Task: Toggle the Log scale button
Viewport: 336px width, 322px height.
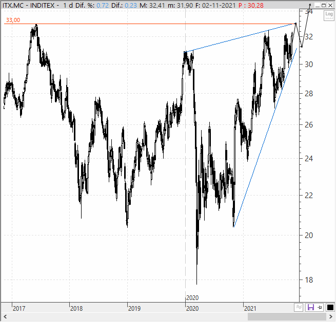Action: point(329,15)
